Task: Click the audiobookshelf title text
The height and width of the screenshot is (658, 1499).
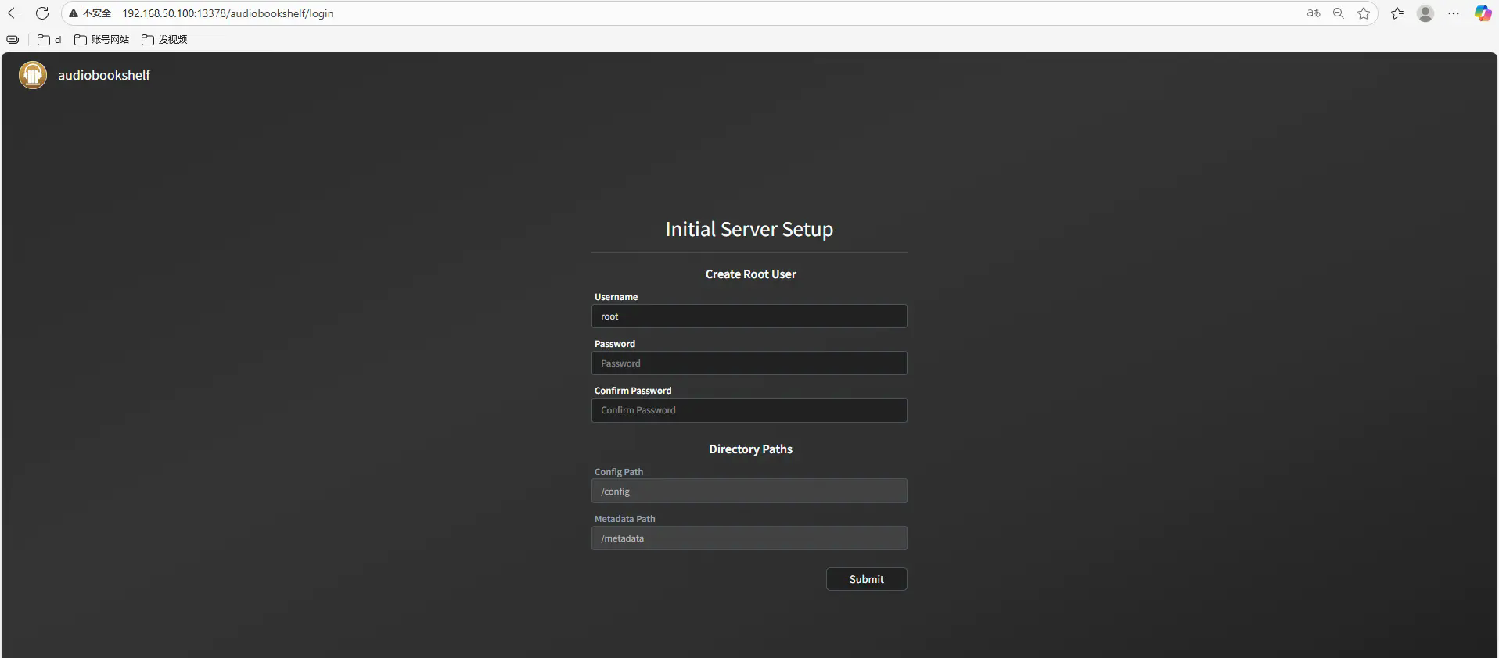Action: point(104,75)
